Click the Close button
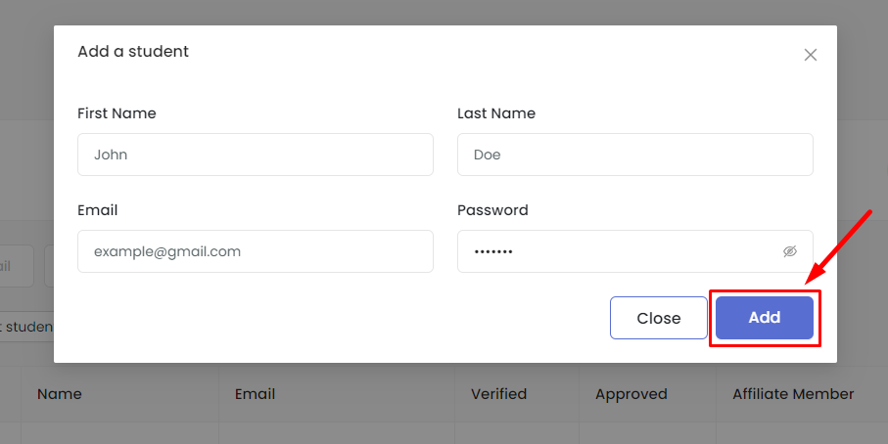 pos(659,318)
